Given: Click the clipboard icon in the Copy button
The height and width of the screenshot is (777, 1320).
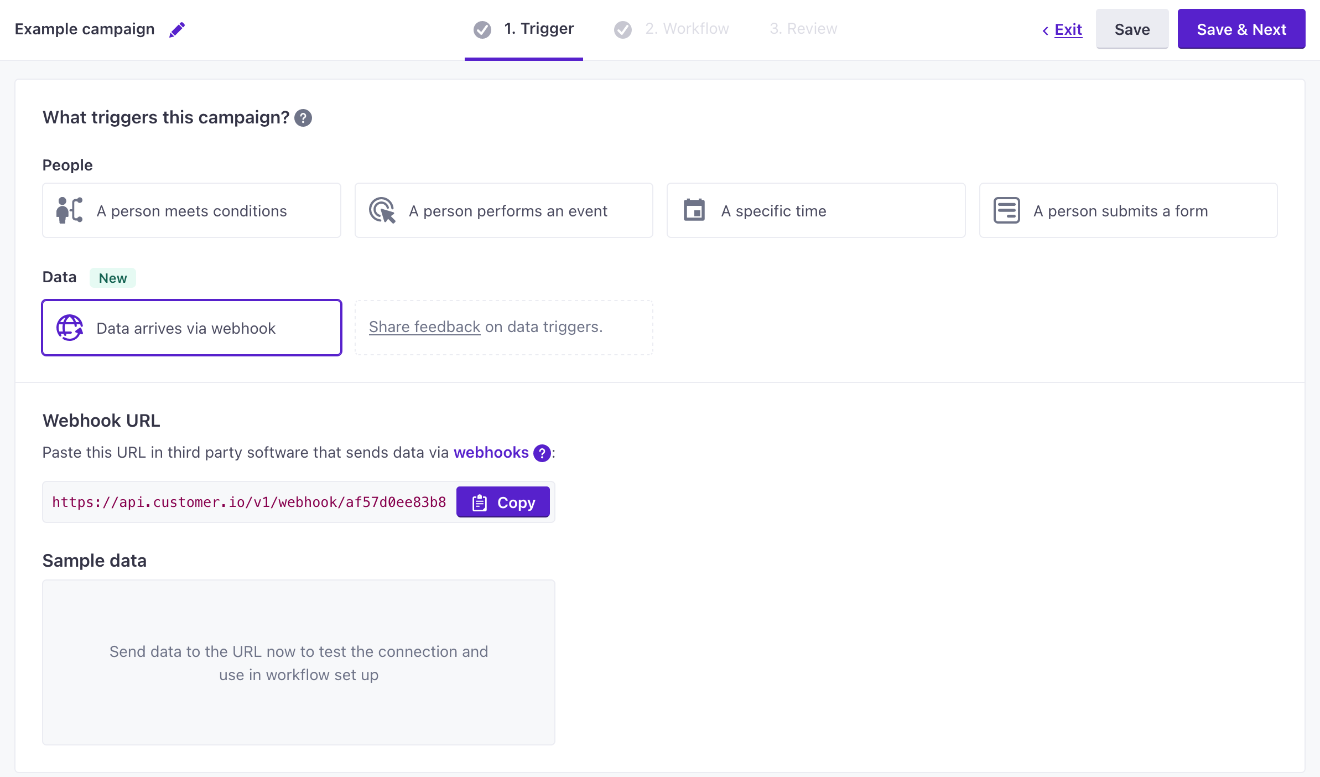Looking at the screenshot, I should [x=480, y=503].
